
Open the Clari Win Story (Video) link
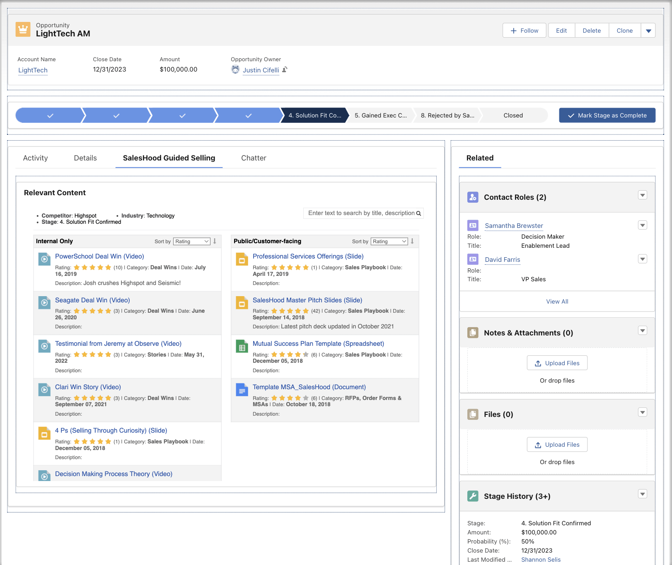coord(88,387)
